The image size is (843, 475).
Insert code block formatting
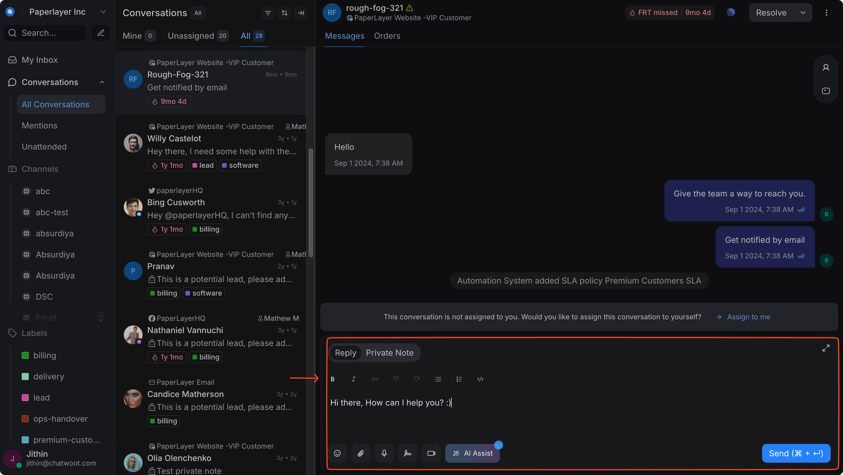click(x=480, y=379)
